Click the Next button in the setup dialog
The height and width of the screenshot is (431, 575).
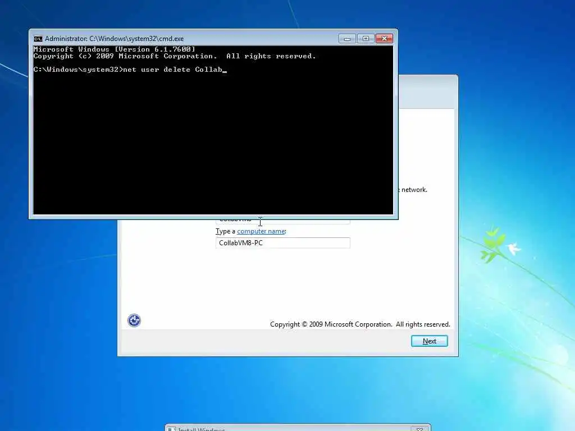tap(429, 341)
